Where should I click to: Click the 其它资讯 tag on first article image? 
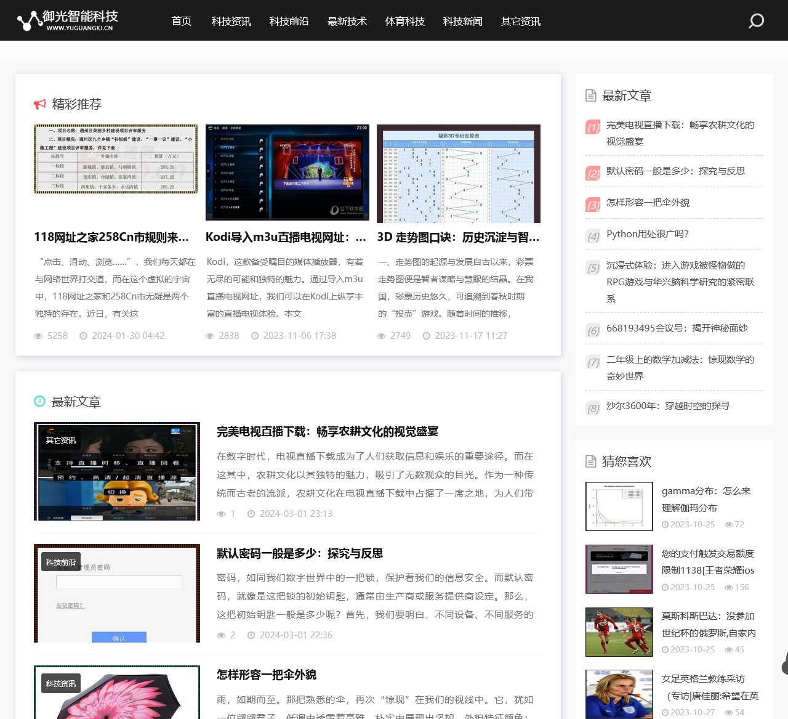coord(61,441)
